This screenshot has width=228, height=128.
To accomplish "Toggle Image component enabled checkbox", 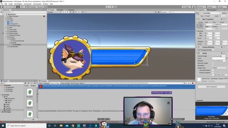I will coord(201,53).
